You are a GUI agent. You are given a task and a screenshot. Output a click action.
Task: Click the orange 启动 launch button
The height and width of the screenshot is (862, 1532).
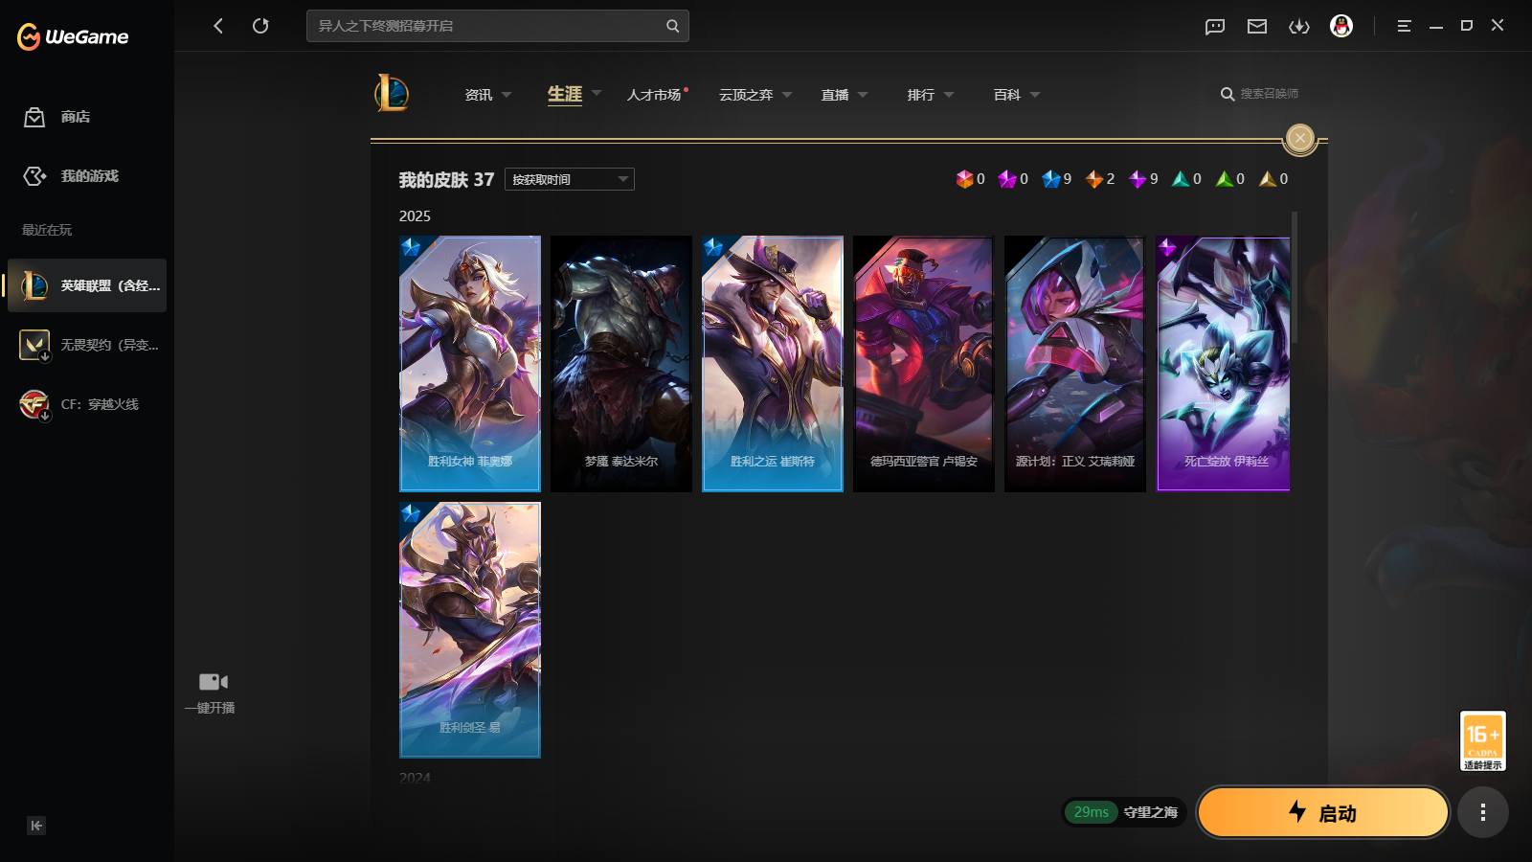coord(1323,812)
